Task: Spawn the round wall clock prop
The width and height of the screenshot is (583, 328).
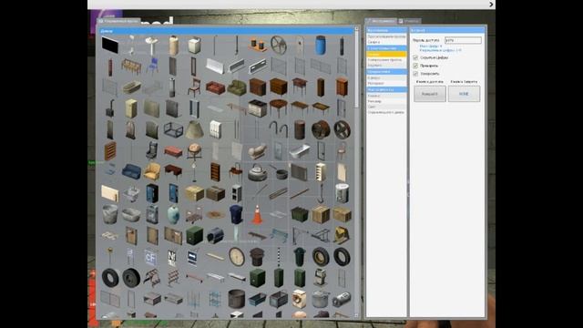Action: 237,257
